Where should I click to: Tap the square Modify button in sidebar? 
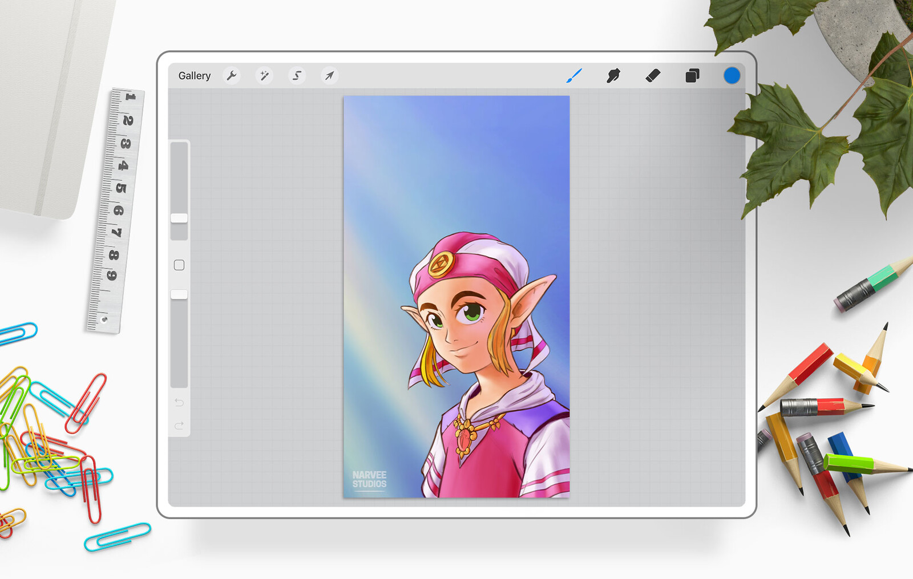[x=179, y=265]
